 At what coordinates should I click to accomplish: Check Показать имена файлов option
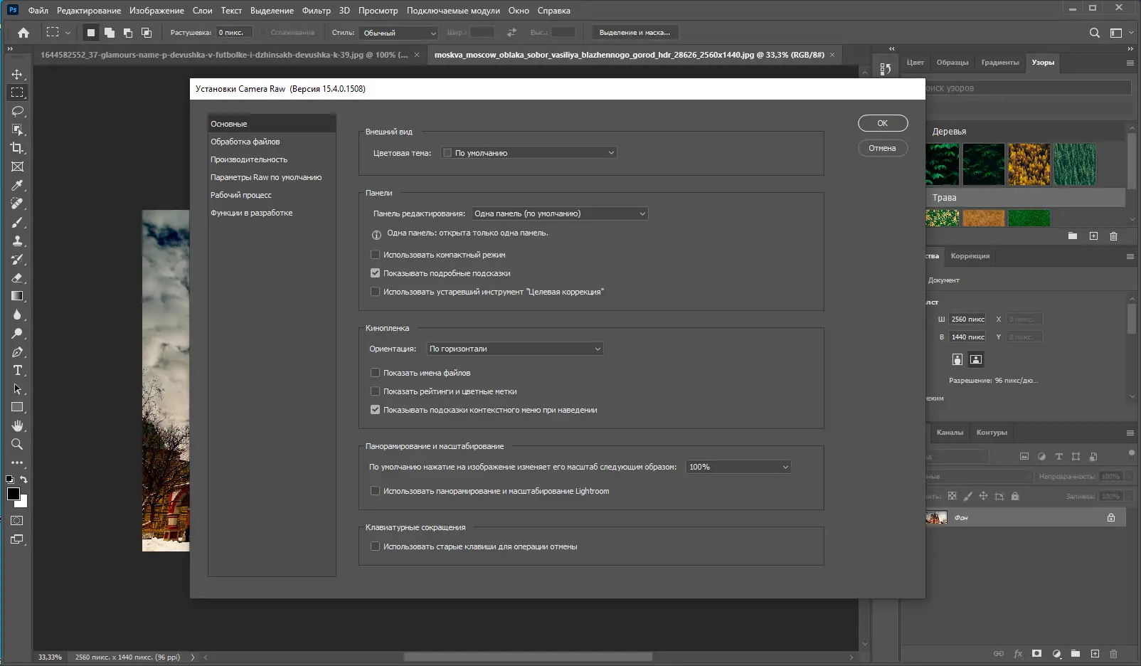tap(375, 372)
